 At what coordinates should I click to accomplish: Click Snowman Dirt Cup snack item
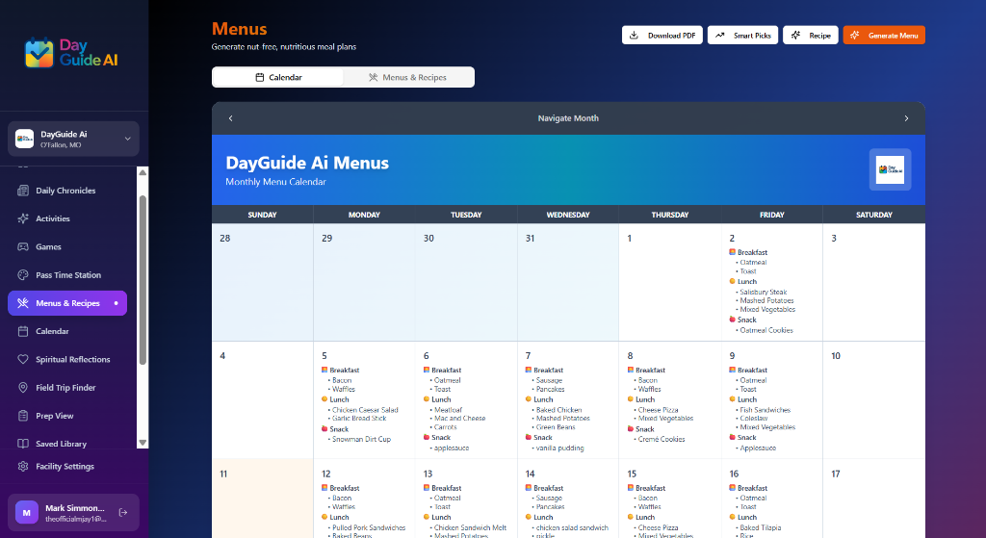[362, 439]
